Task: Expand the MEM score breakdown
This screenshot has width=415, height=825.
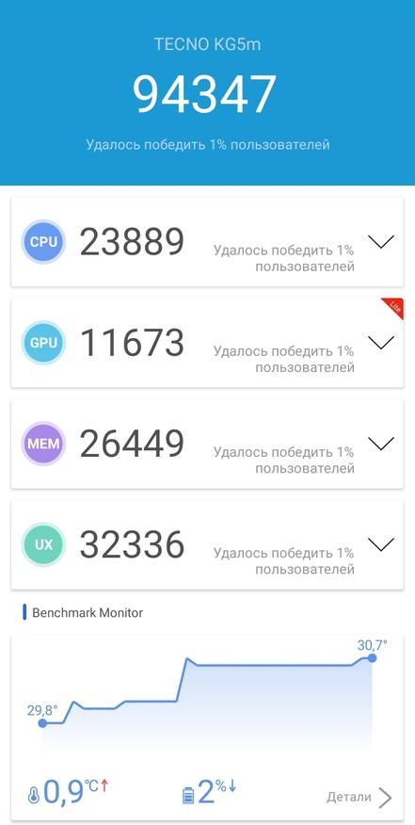Action: (381, 444)
